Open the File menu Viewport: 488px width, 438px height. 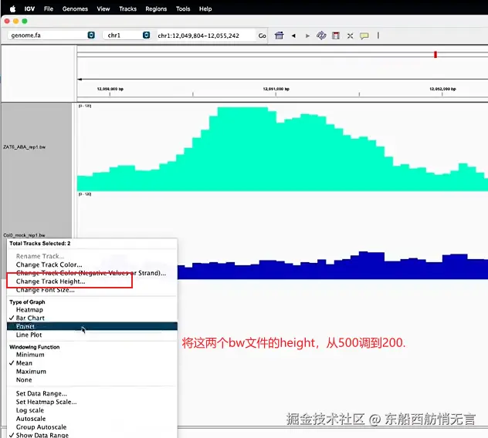click(49, 8)
